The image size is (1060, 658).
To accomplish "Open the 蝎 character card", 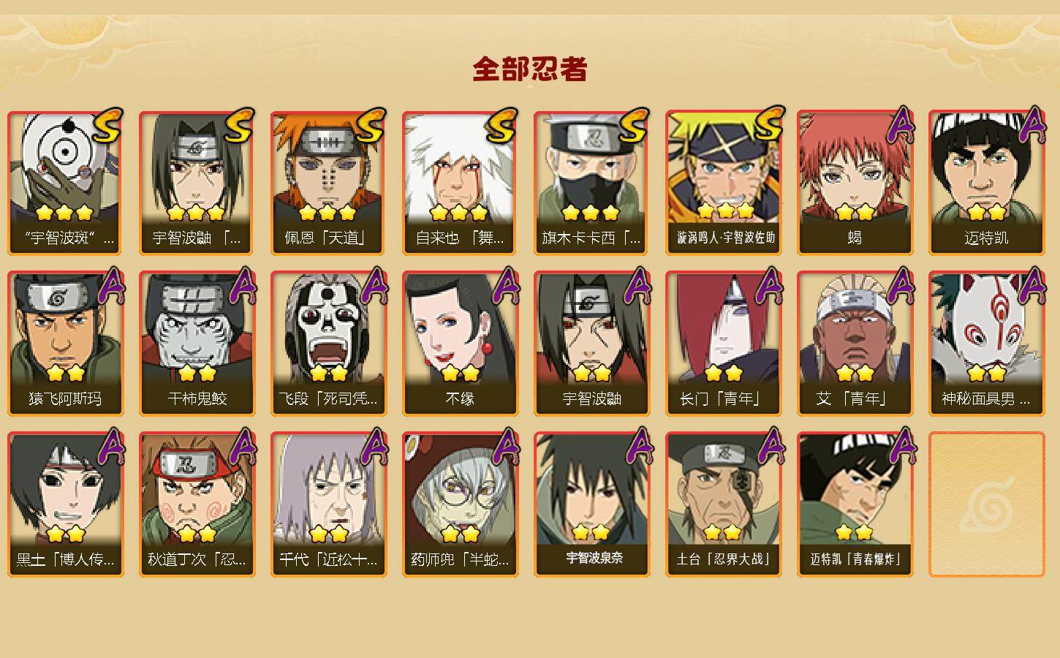I will coord(855,183).
